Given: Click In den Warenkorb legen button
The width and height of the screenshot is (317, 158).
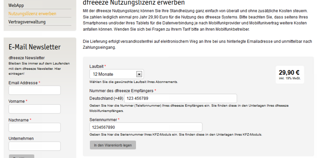Looking at the screenshot, I should pos(113,145).
